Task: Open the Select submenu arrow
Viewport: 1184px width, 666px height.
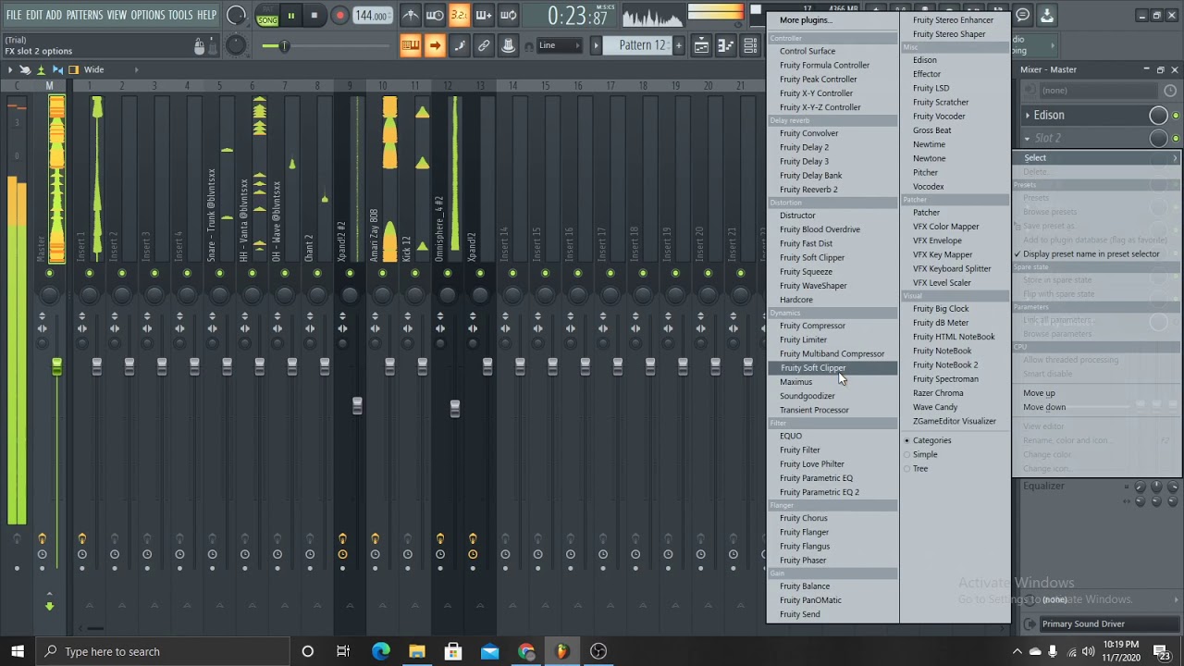Action: point(1175,158)
